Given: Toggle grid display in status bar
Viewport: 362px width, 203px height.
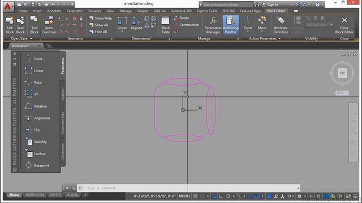Looking at the screenshot, I should tap(195, 196).
